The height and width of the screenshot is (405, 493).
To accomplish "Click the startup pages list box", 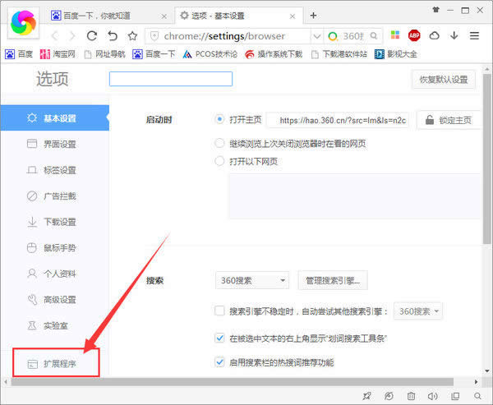I will click(355, 196).
